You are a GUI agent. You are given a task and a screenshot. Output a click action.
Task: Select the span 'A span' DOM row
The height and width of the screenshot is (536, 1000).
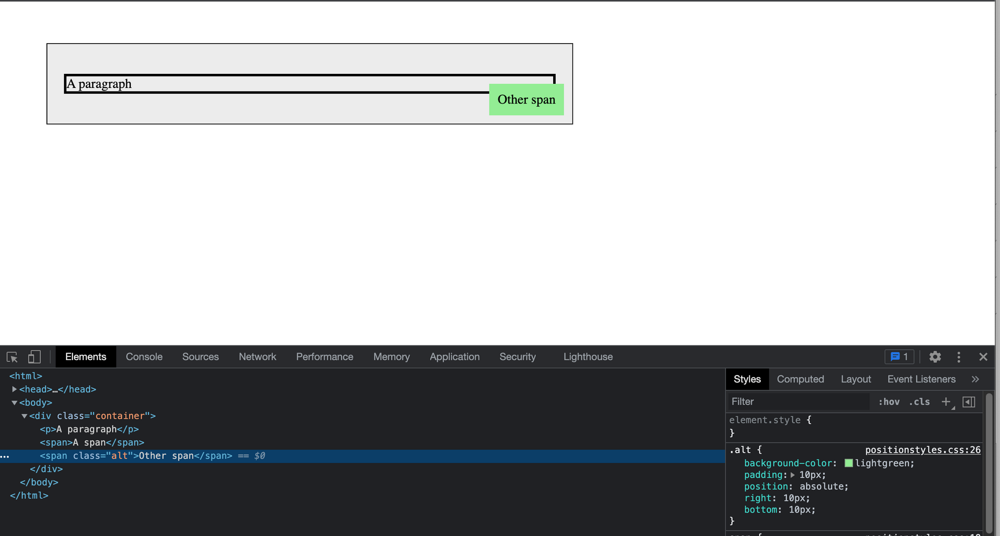[x=92, y=443]
